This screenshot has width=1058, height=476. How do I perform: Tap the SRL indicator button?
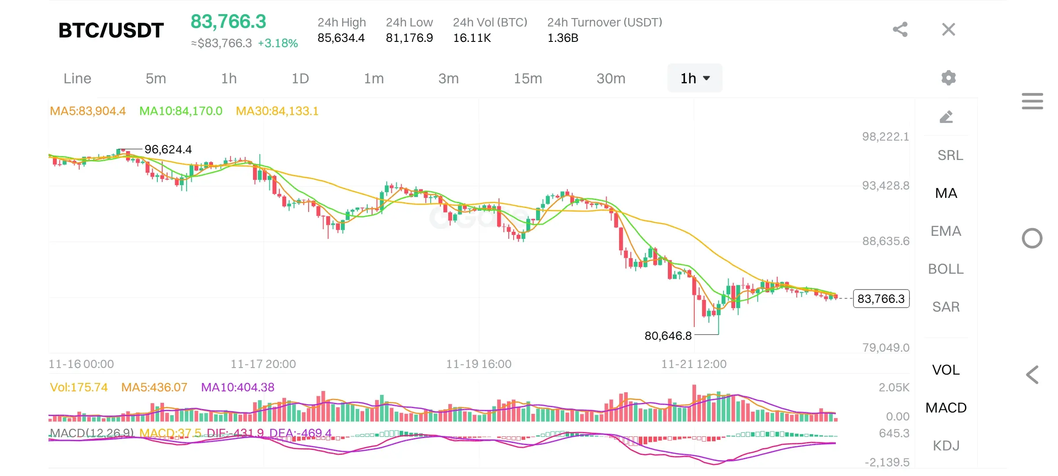950,155
